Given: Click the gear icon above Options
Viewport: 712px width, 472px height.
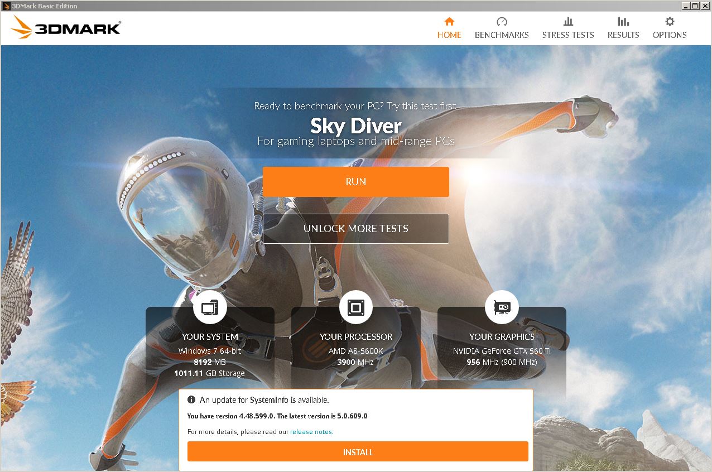Looking at the screenshot, I should coord(670,21).
